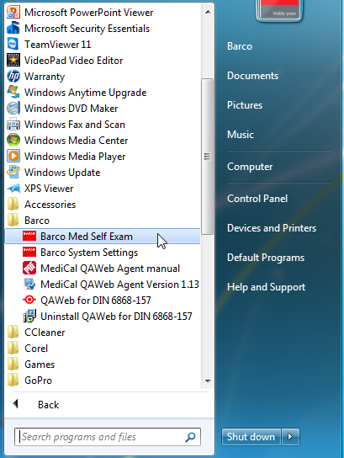Image resolution: width=344 pixels, height=458 pixels.
Task: Open Help and Support
Action: pos(266,287)
